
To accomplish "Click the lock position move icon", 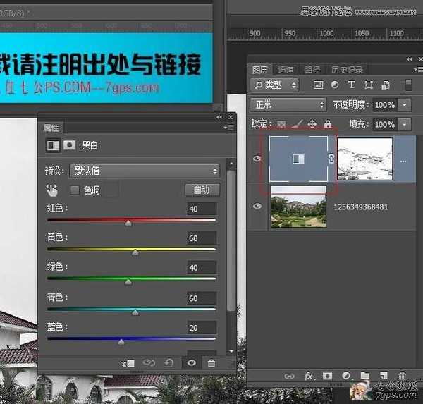I will pos(312,124).
